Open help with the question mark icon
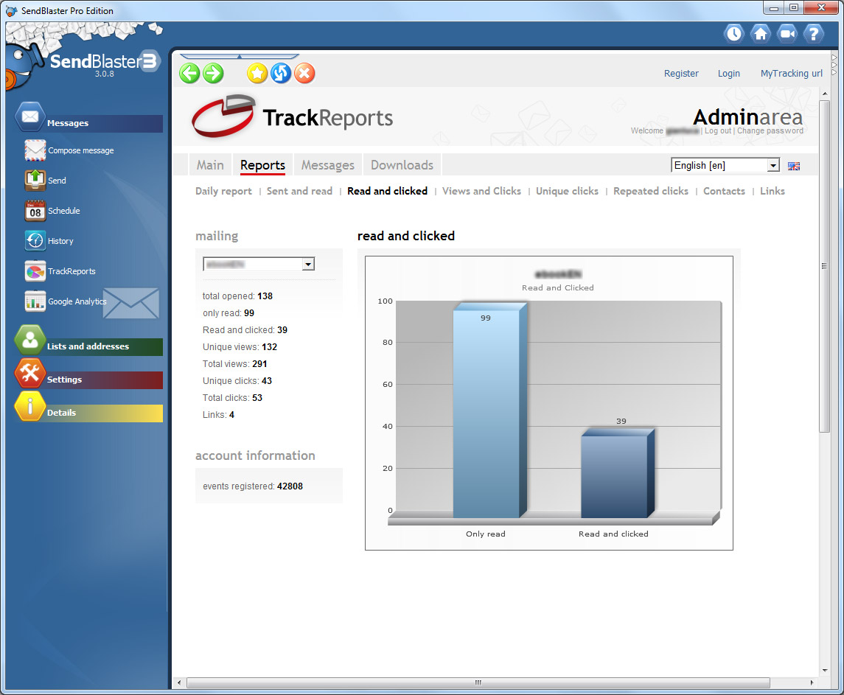The image size is (844, 695). click(x=813, y=34)
